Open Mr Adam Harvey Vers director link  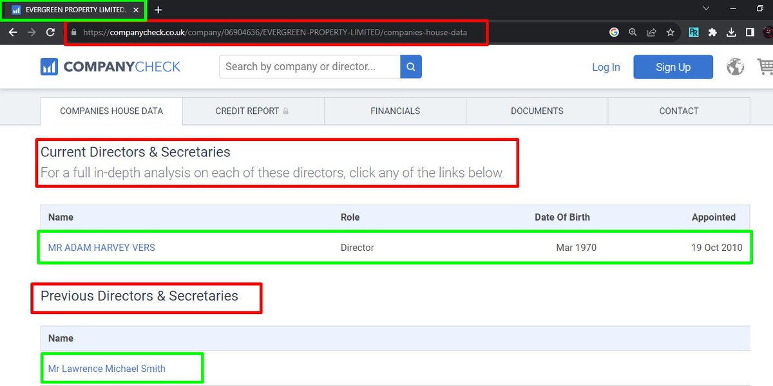point(102,248)
